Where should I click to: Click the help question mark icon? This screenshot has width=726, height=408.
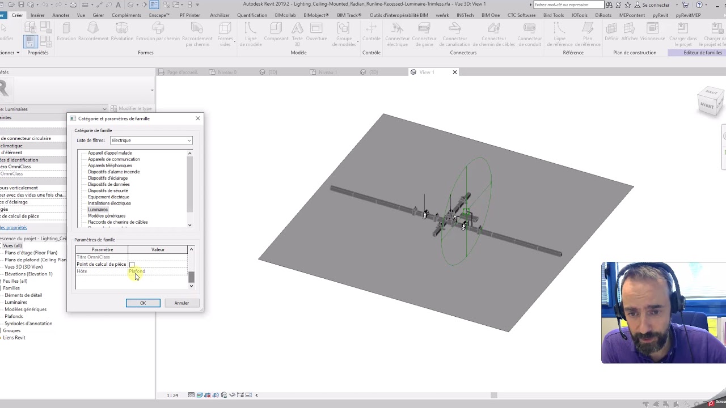pos(699,5)
